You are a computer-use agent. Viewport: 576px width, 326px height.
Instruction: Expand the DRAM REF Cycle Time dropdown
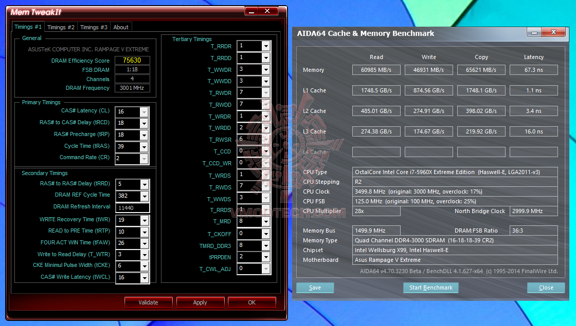point(145,196)
